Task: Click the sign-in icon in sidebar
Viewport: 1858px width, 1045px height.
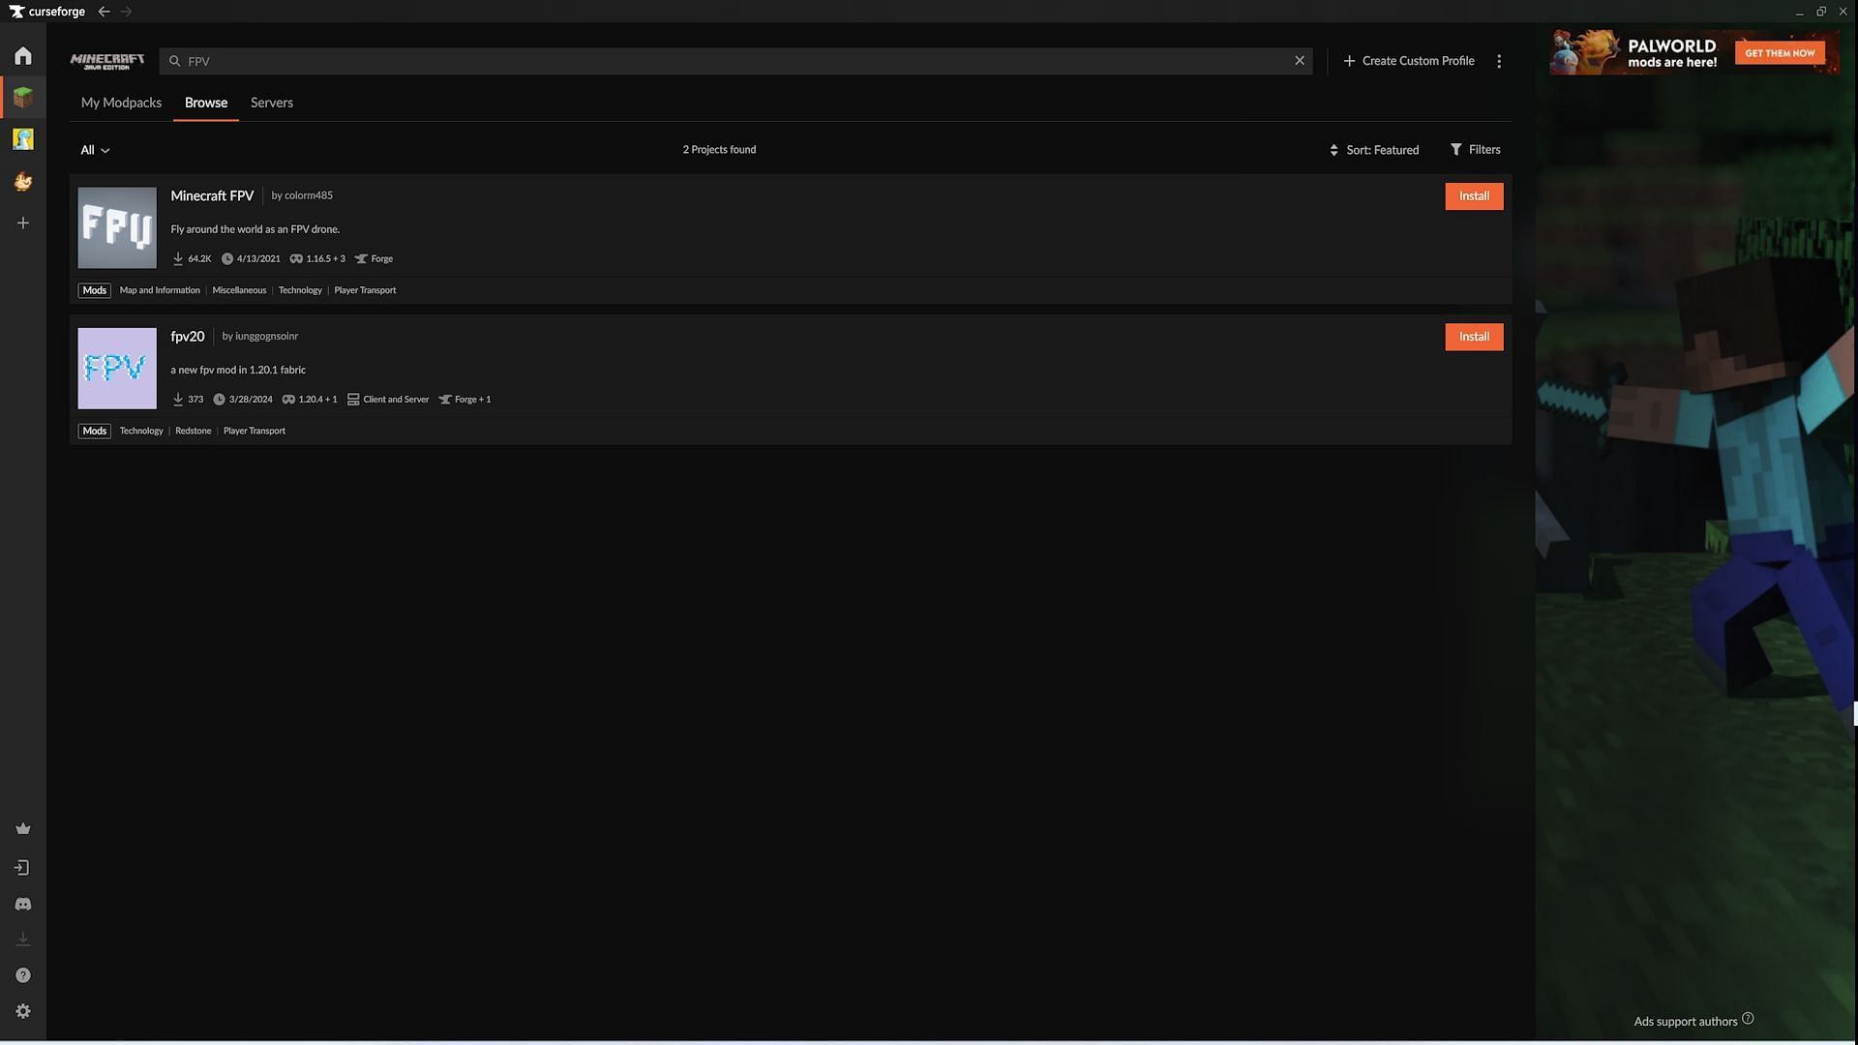Action: coord(23,868)
